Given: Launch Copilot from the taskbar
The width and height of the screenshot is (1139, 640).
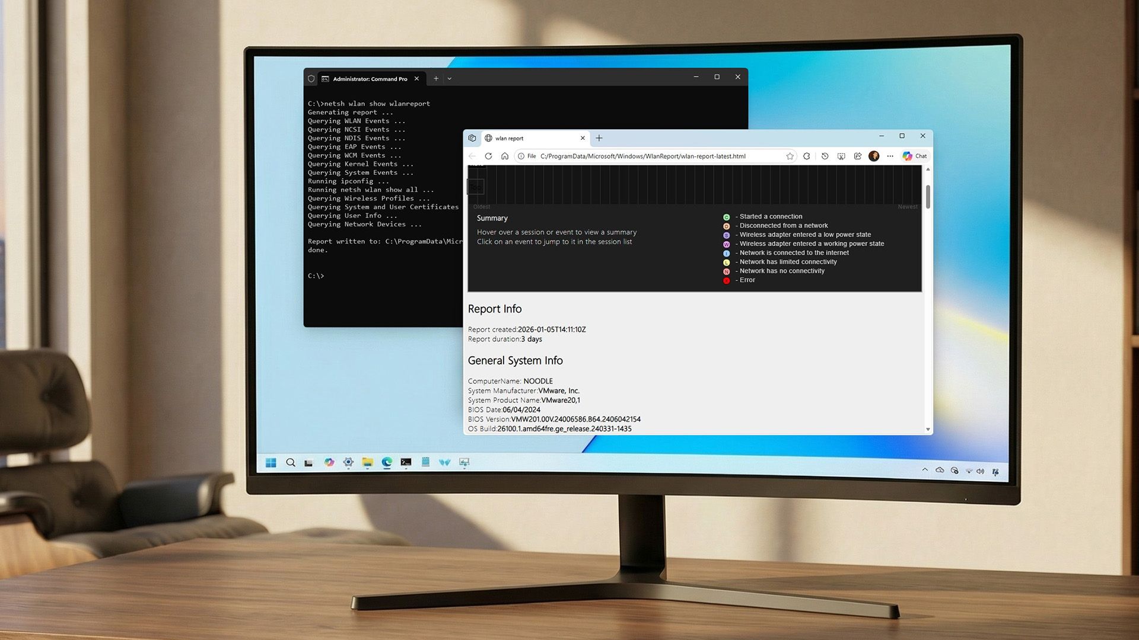Looking at the screenshot, I should tap(330, 462).
